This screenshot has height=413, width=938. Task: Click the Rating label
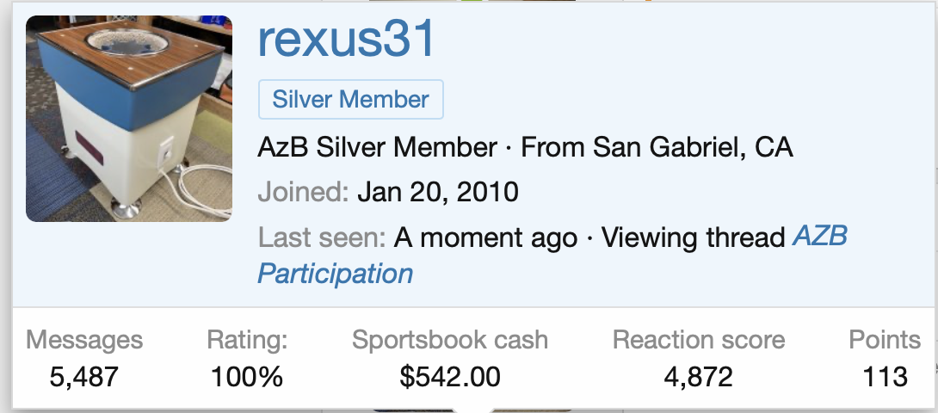tap(247, 340)
